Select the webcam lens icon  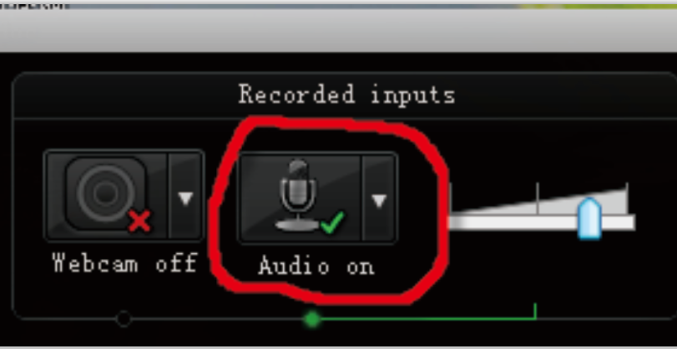[x=105, y=194]
